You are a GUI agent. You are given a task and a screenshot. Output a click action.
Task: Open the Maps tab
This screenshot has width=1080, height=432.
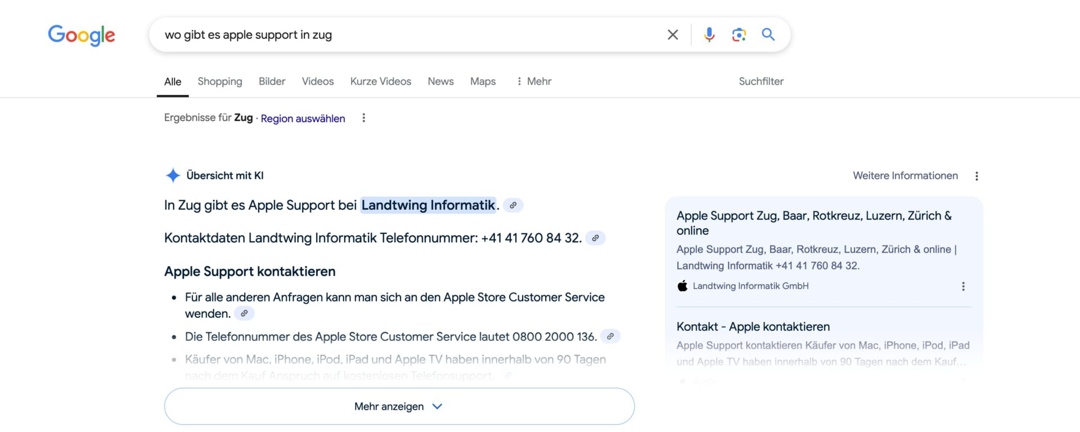[483, 82]
